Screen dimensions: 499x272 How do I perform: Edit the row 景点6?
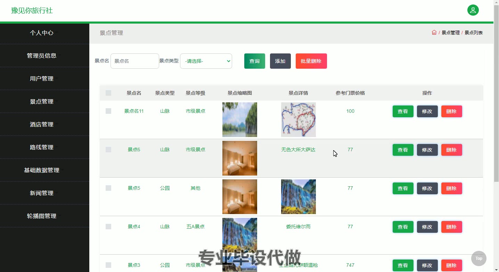427,150
